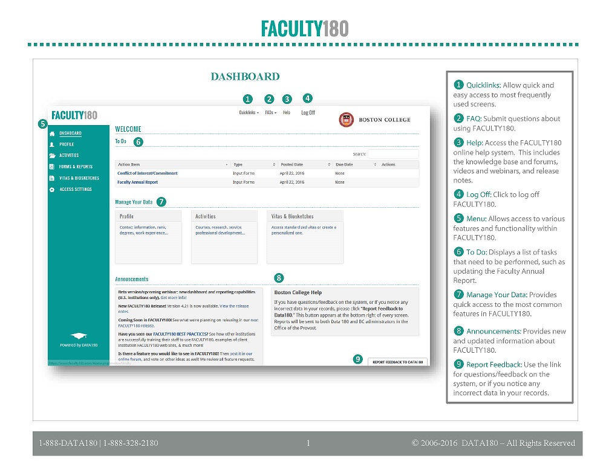Screen dimensions: 609x470
Task: Open Forms & Reports sidebar icon
Action: [x=52, y=167]
